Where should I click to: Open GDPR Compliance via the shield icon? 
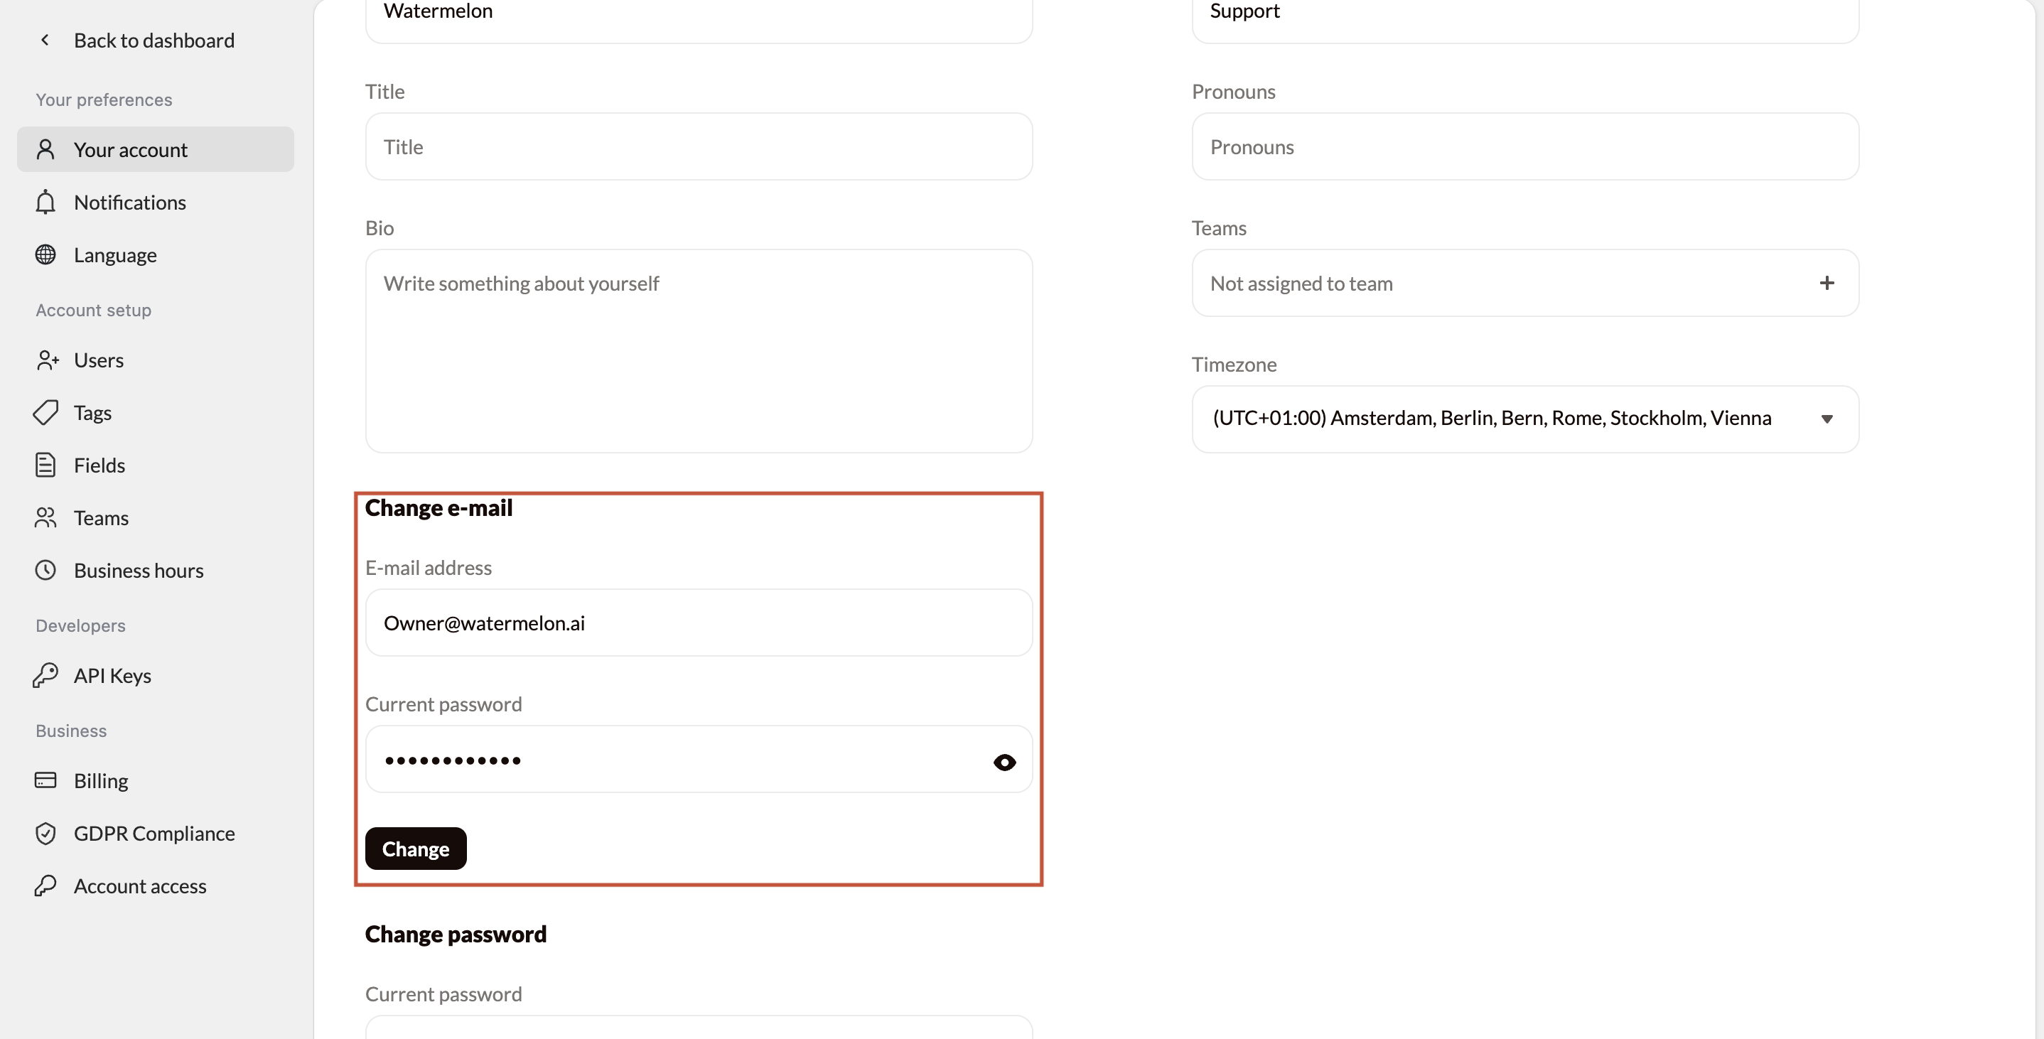pyautogui.click(x=45, y=833)
